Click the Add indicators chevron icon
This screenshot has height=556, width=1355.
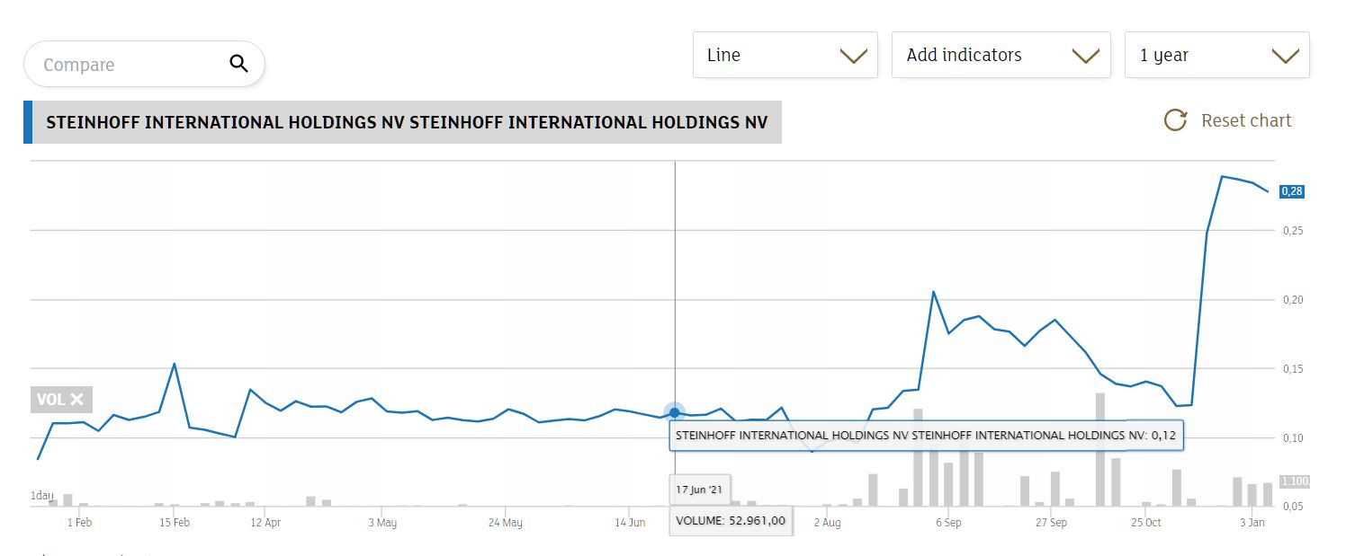(x=1084, y=55)
